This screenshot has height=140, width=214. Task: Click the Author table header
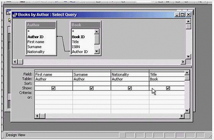[x=41, y=25]
